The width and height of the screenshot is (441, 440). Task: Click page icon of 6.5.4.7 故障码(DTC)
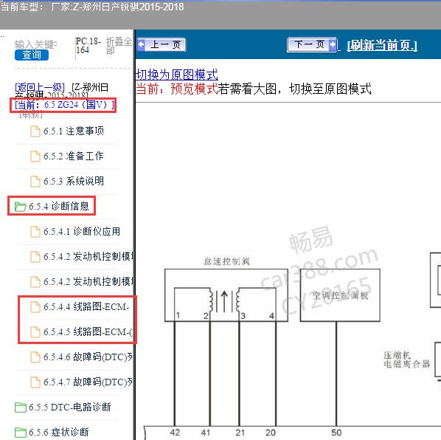pyautogui.click(x=35, y=382)
